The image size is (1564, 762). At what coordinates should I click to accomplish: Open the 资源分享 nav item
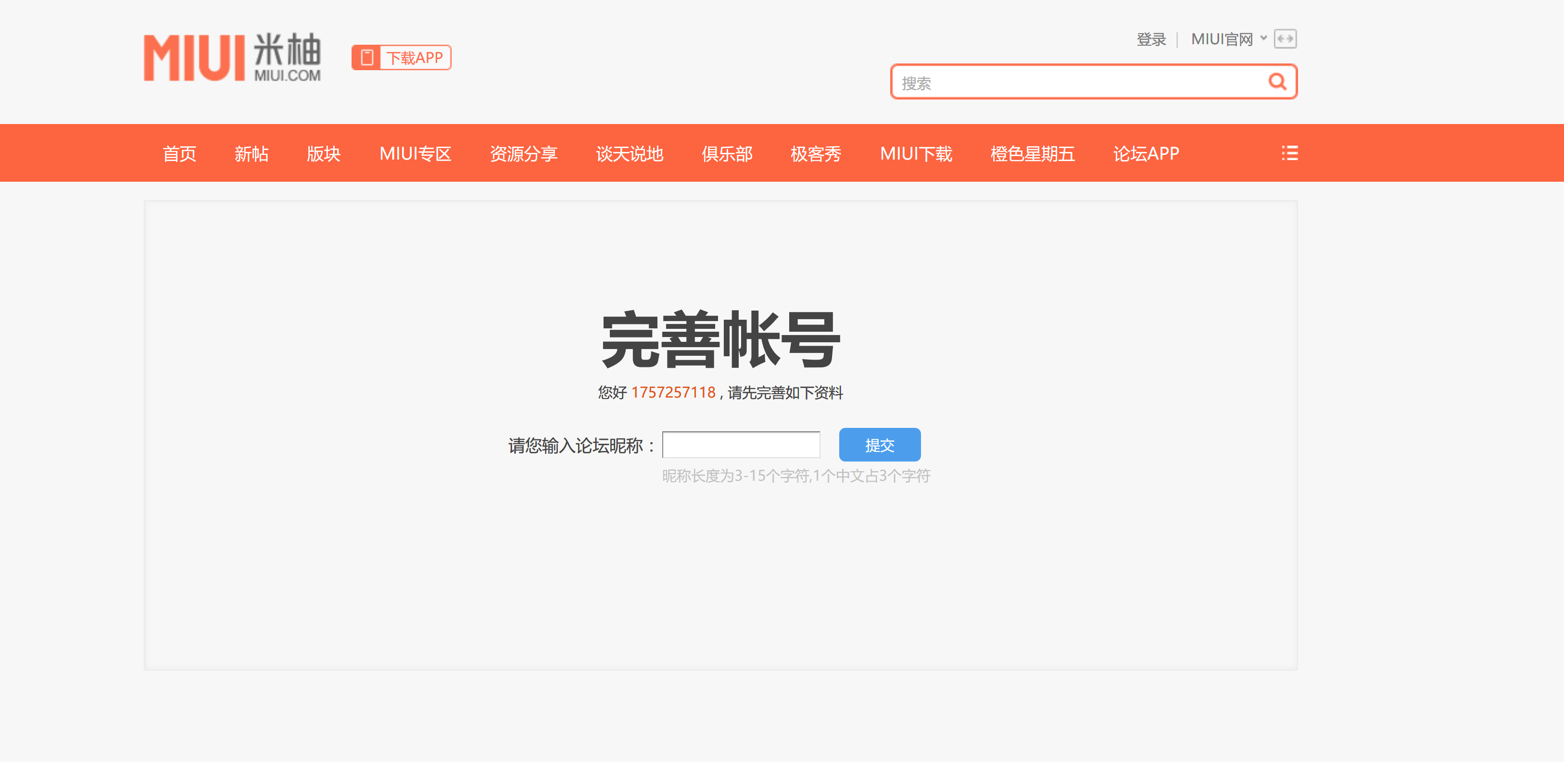tap(523, 153)
